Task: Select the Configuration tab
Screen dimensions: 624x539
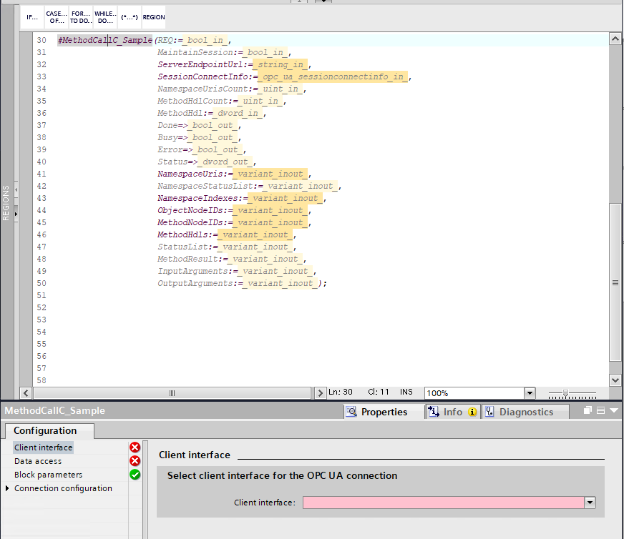Action: tap(45, 430)
